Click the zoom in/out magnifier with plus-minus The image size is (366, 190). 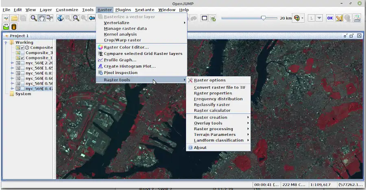coord(76,18)
